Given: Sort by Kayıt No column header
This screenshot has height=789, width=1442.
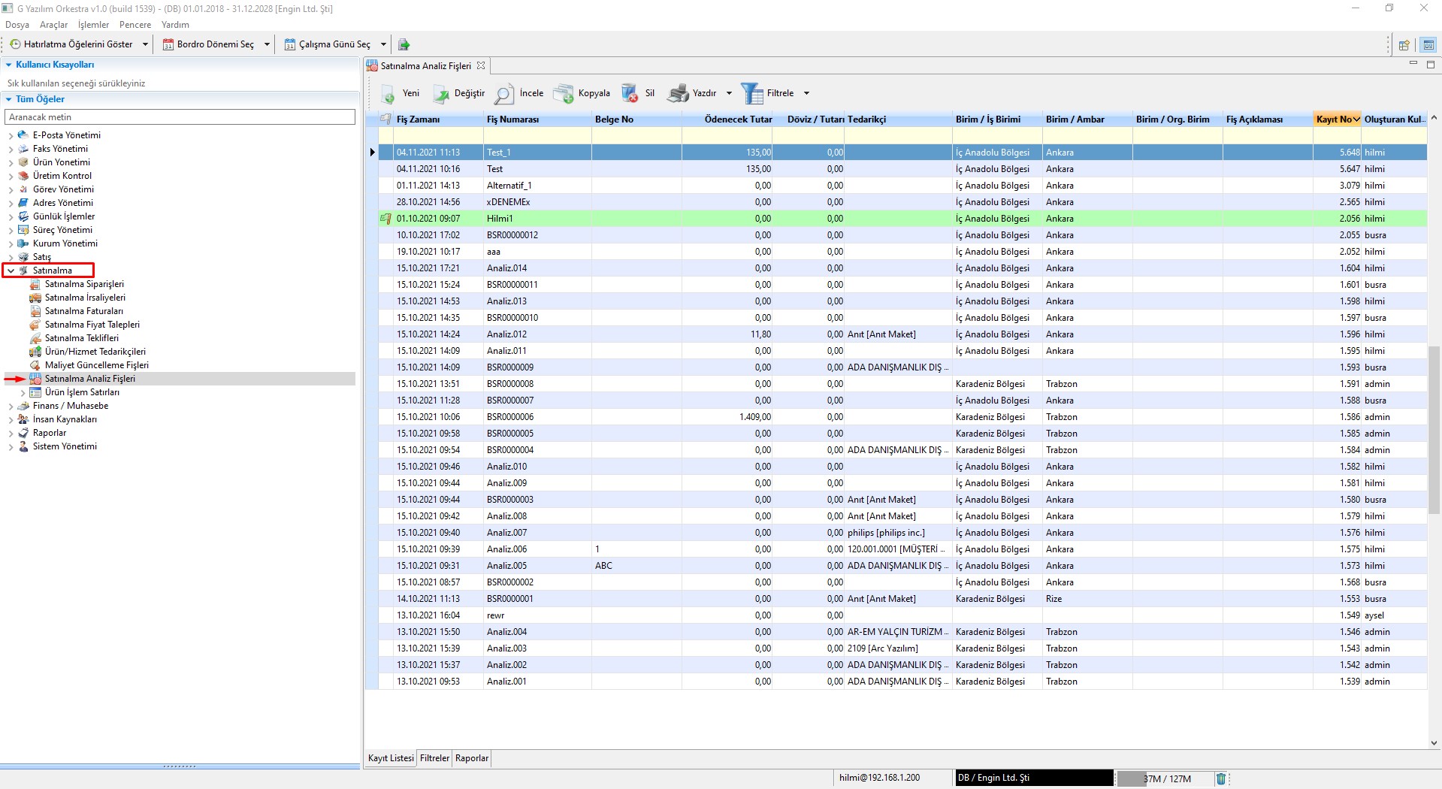Looking at the screenshot, I should coord(1334,119).
